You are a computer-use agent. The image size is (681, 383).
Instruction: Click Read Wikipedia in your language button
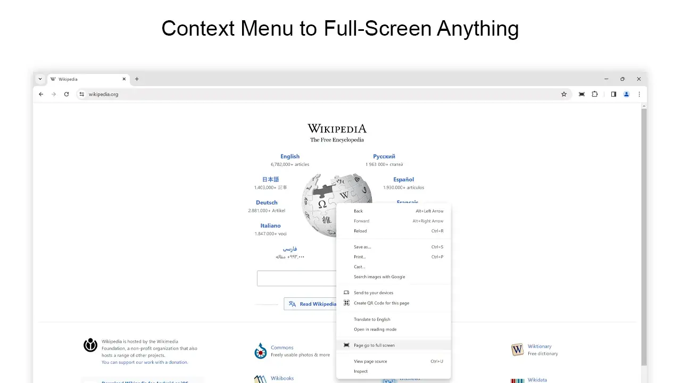pyautogui.click(x=311, y=304)
